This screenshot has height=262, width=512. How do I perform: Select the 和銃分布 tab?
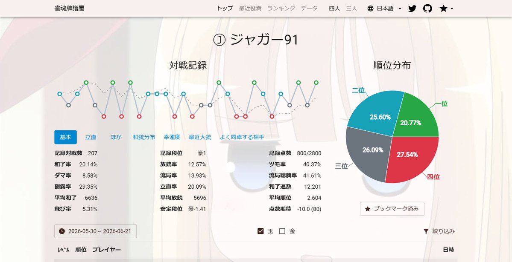tap(143, 137)
